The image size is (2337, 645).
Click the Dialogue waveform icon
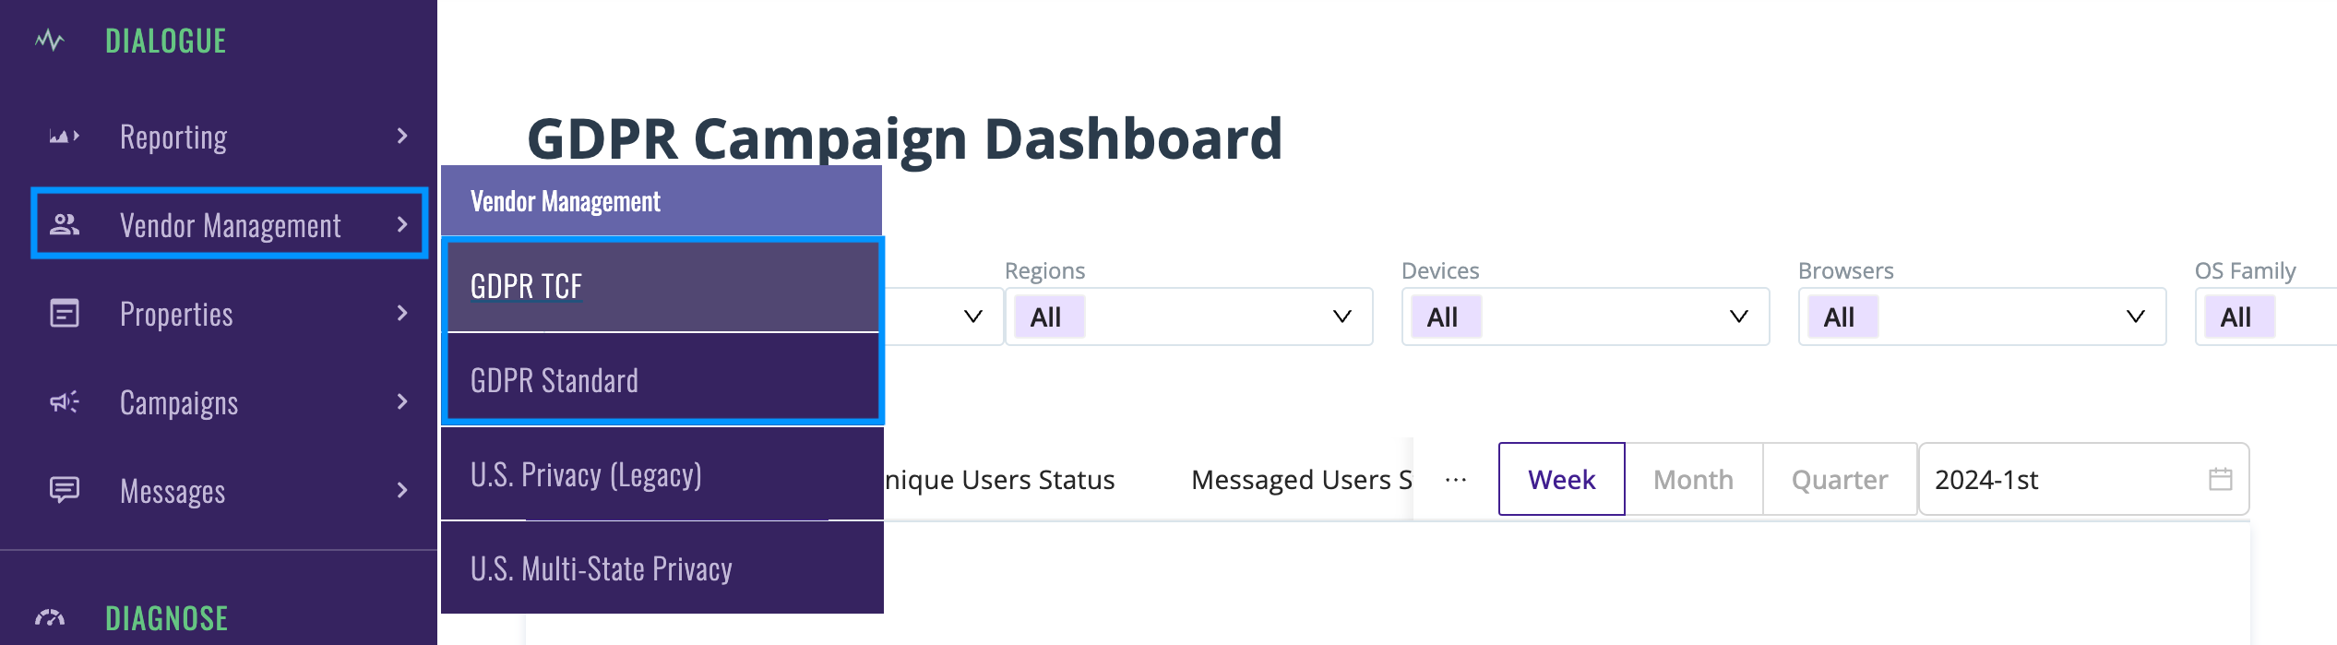click(x=49, y=40)
